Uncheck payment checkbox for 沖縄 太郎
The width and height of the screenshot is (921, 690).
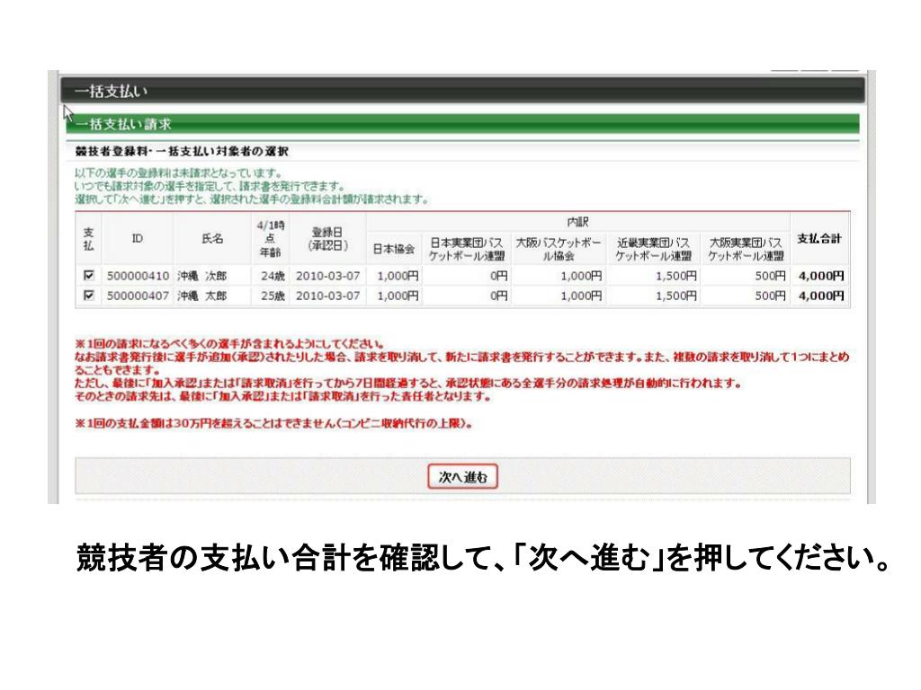(x=89, y=295)
